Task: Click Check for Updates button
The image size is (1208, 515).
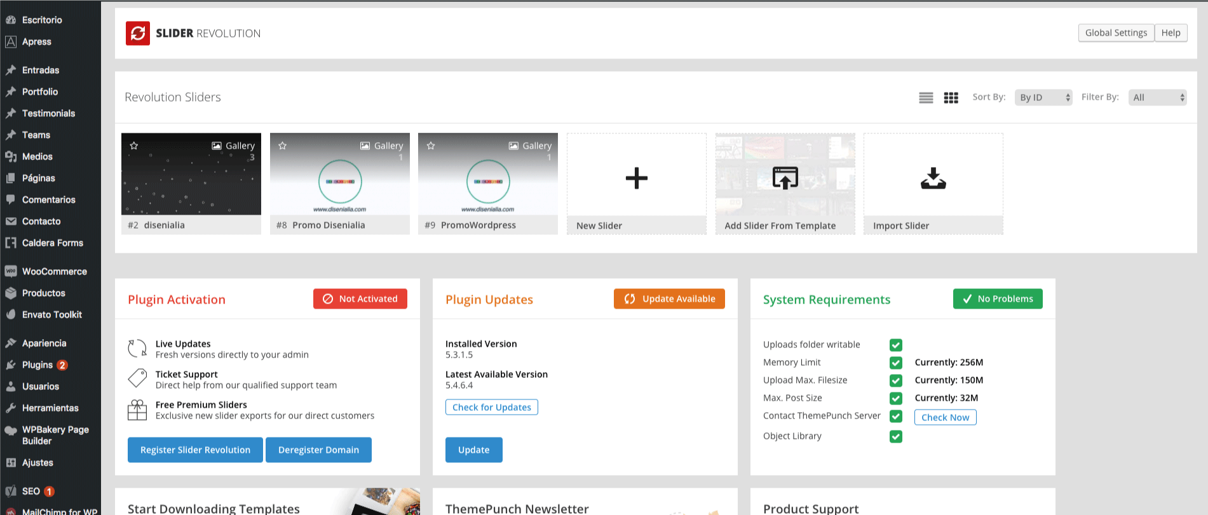Action: pos(491,407)
